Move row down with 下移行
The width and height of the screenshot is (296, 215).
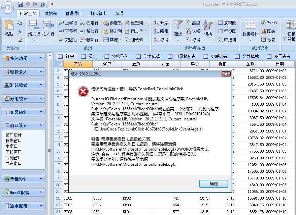(x=68, y=31)
